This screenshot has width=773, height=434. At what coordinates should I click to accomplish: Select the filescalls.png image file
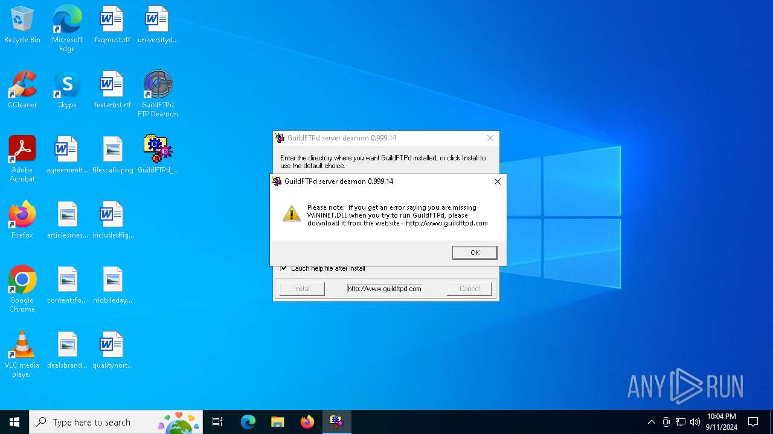click(x=112, y=155)
